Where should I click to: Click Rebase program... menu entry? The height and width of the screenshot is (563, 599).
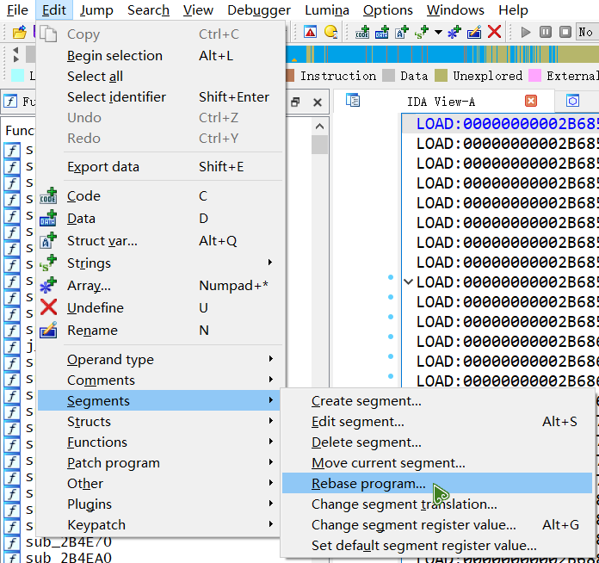(437, 484)
